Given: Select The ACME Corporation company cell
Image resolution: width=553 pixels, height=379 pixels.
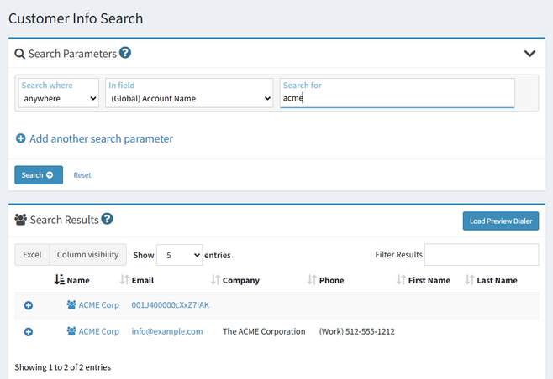Looking at the screenshot, I should (x=264, y=331).
